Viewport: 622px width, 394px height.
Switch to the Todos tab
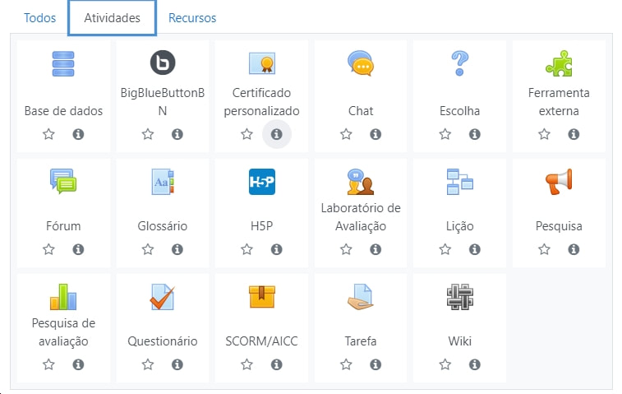pos(40,17)
